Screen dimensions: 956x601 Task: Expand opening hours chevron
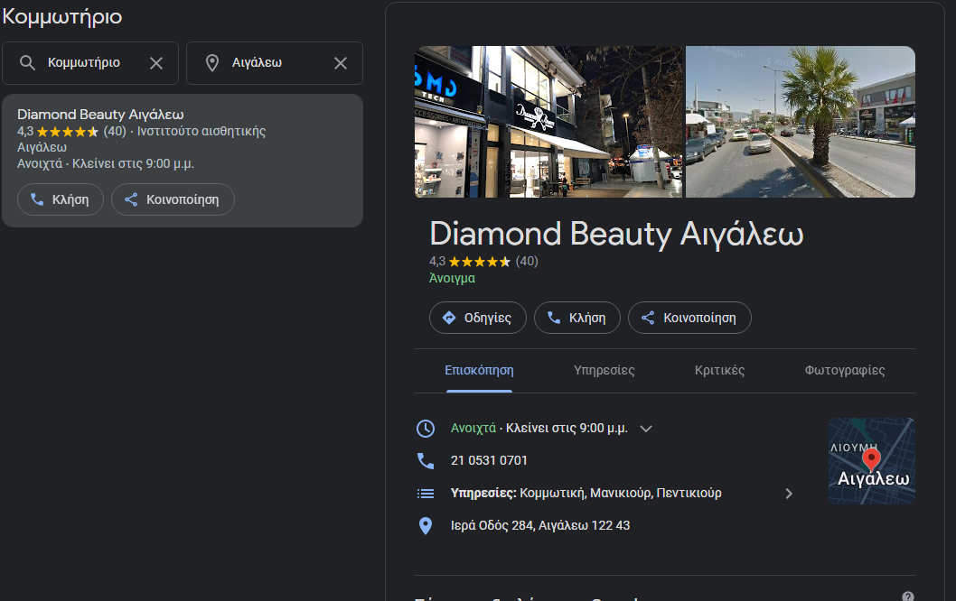pyautogui.click(x=646, y=429)
